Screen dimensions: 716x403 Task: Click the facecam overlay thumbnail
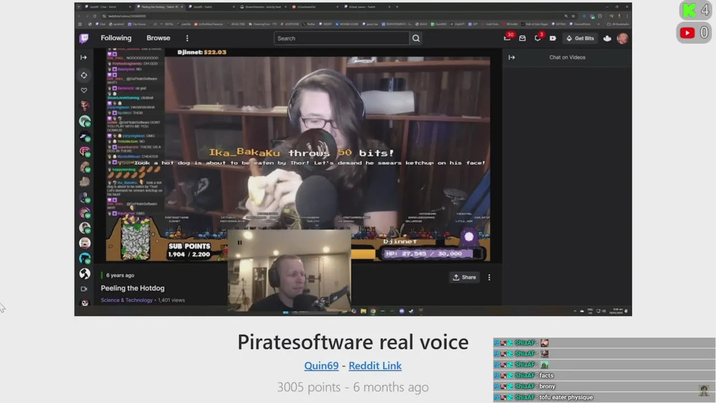289,270
